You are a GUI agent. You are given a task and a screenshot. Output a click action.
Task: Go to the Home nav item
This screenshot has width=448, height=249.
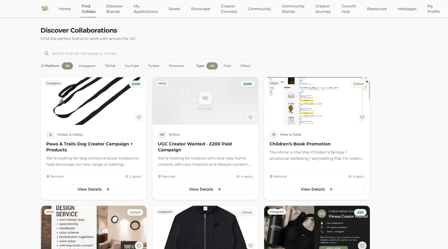[65, 9]
